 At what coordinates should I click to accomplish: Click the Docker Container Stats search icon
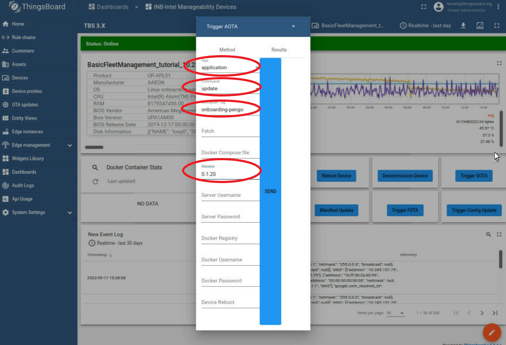pos(95,168)
